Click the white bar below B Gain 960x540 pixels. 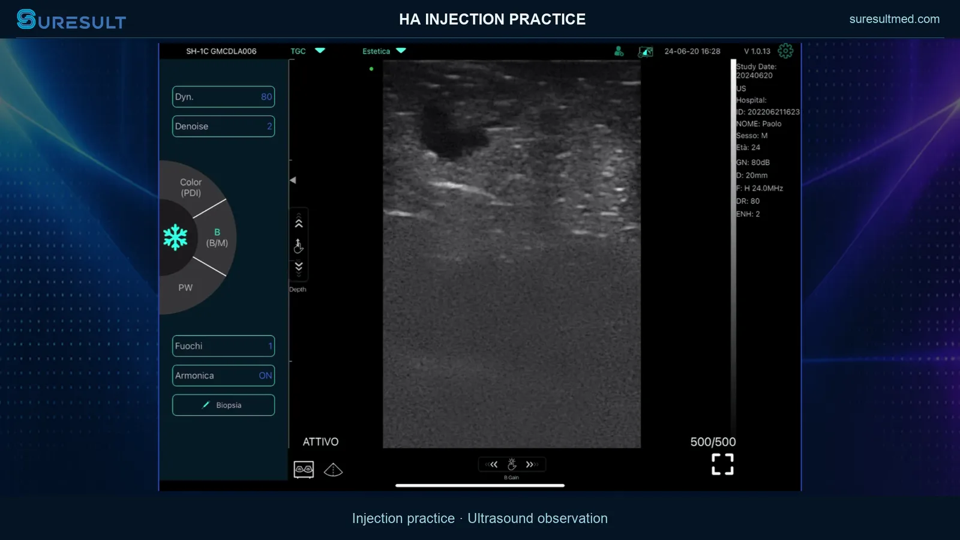pos(480,485)
